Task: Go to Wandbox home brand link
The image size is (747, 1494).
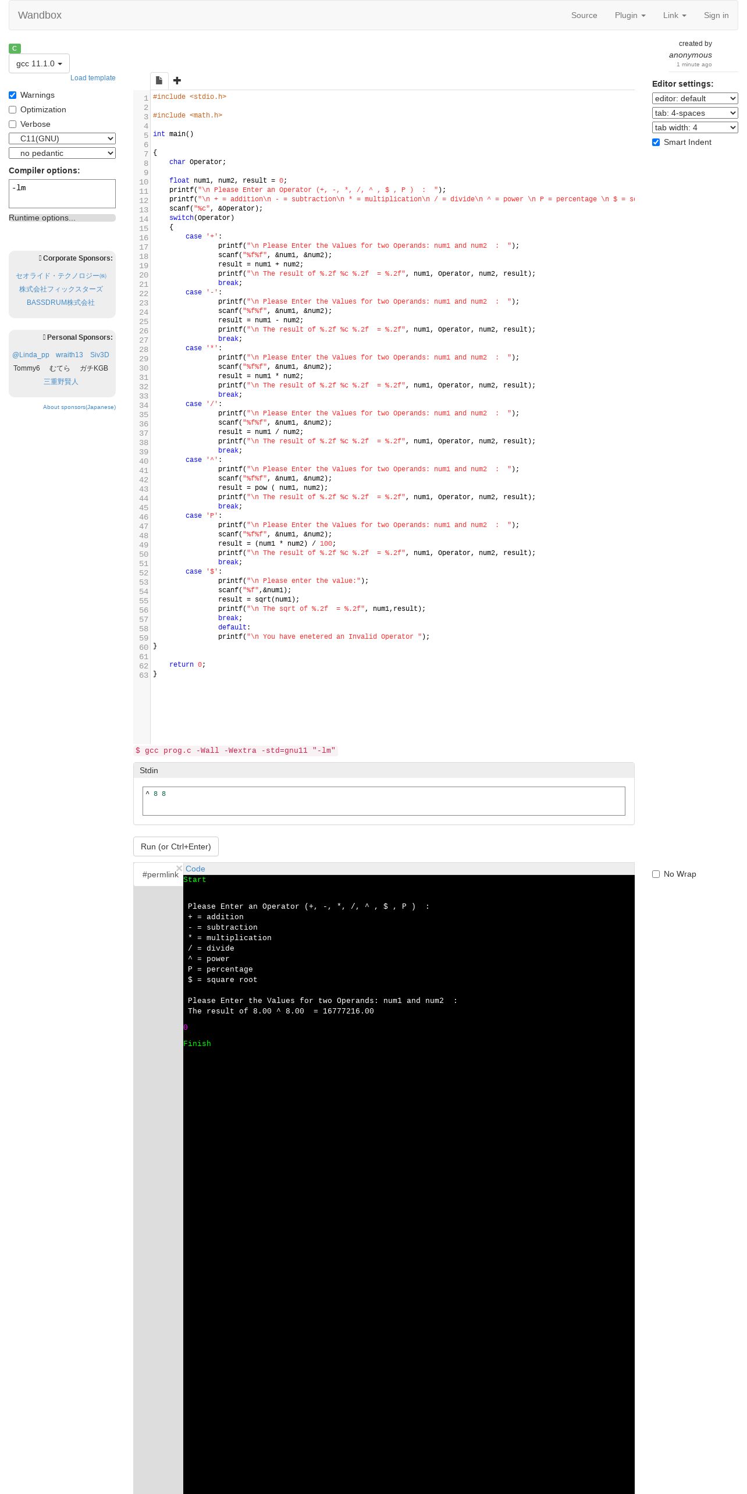Action: click(x=40, y=15)
